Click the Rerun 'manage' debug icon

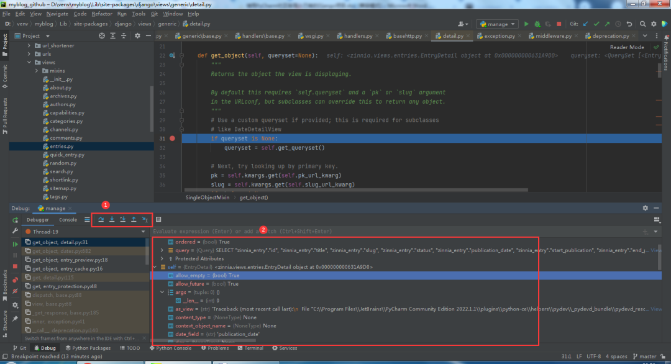tap(16, 220)
